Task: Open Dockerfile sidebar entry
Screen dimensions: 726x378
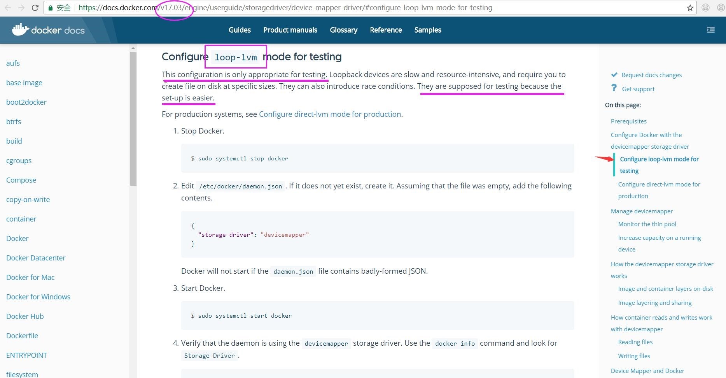Action: pos(22,336)
